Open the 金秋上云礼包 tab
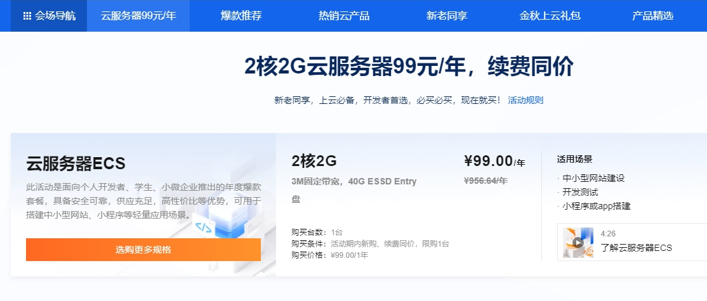 pos(550,16)
